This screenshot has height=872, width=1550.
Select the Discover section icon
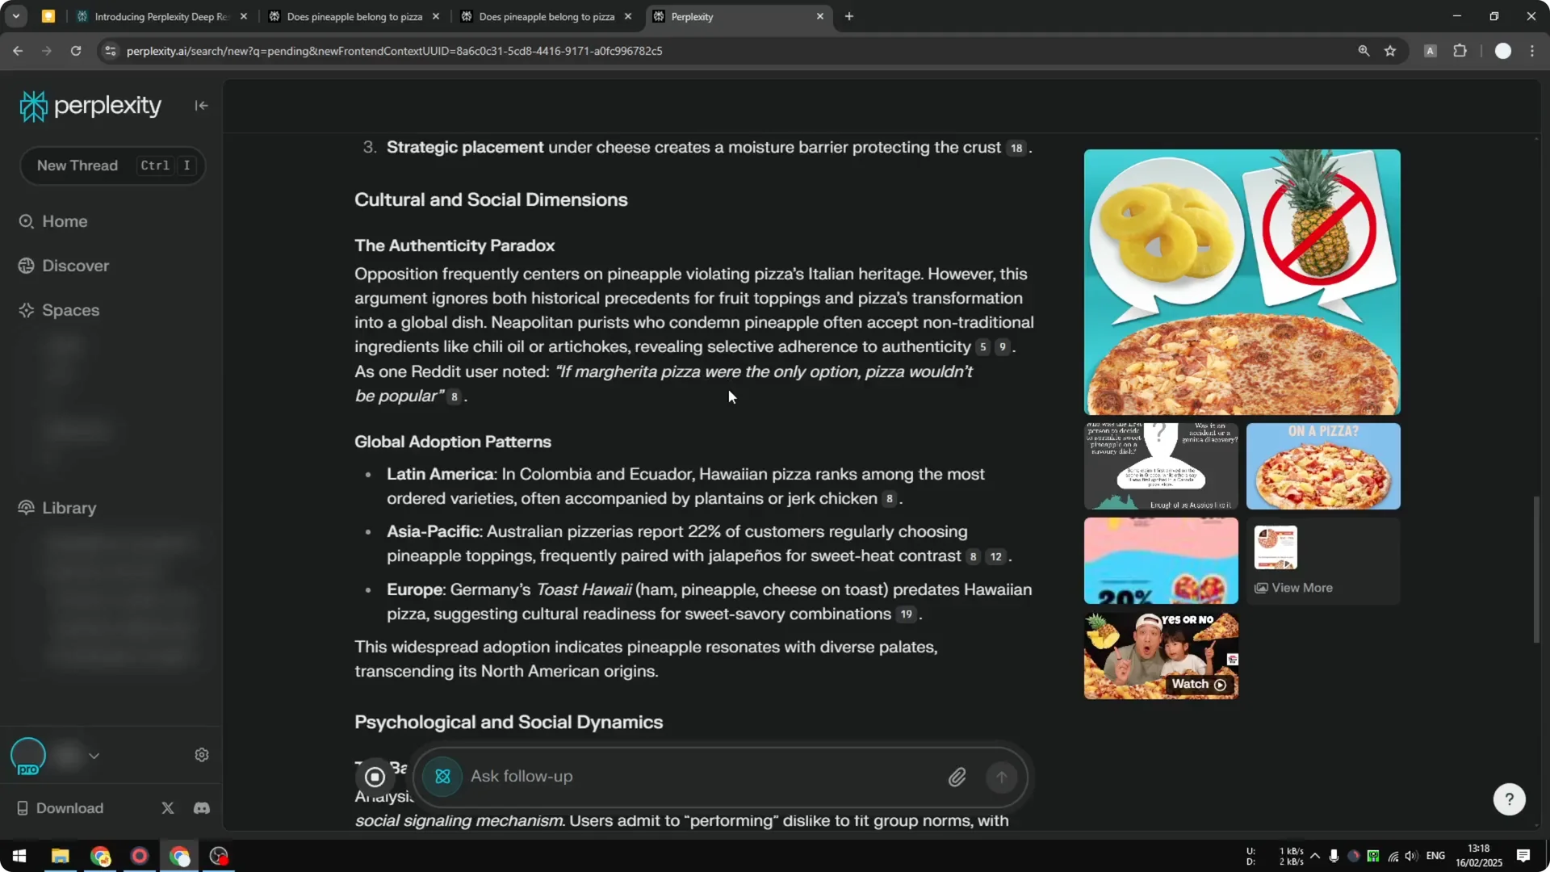(x=27, y=266)
